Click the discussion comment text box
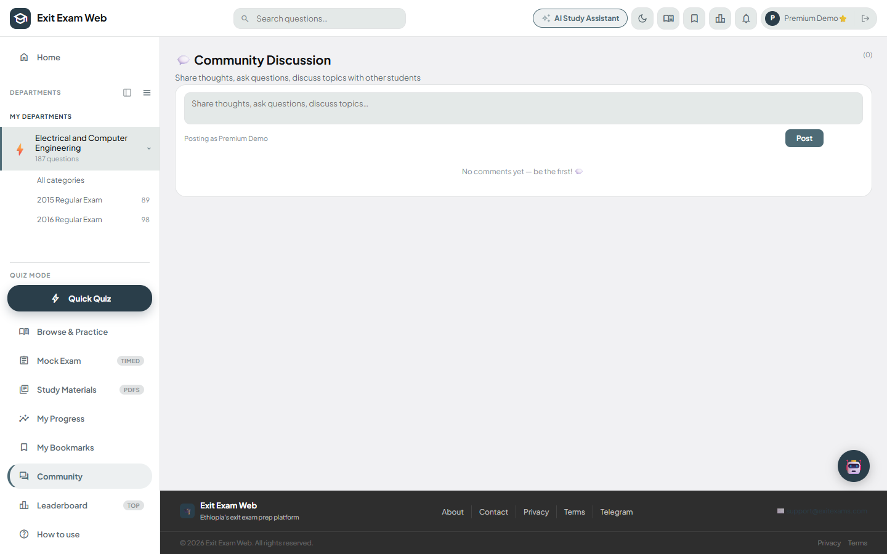This screenshot has width=887, height=554. (524, 108)
